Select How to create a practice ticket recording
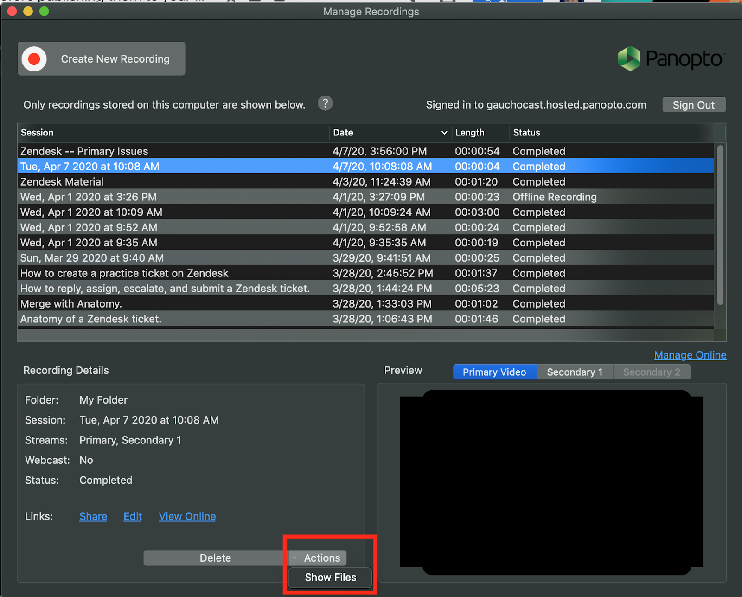Image resolution: width=742 pixels, height=597 pixels. pos(365,273)
